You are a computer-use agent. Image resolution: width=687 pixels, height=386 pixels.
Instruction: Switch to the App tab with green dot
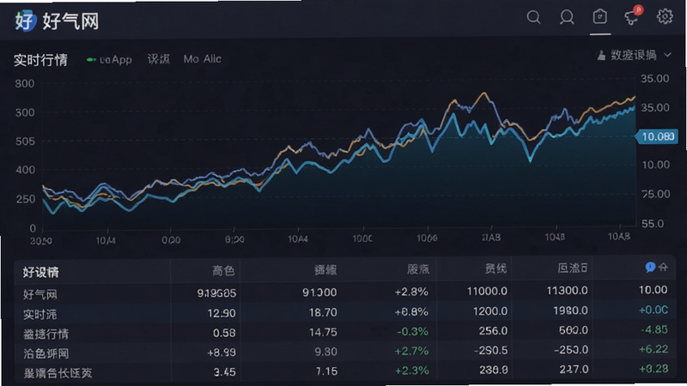click(x=110, y=59)
